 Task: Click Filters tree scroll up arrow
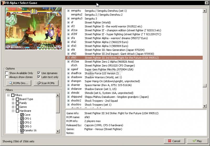(58, 95)
